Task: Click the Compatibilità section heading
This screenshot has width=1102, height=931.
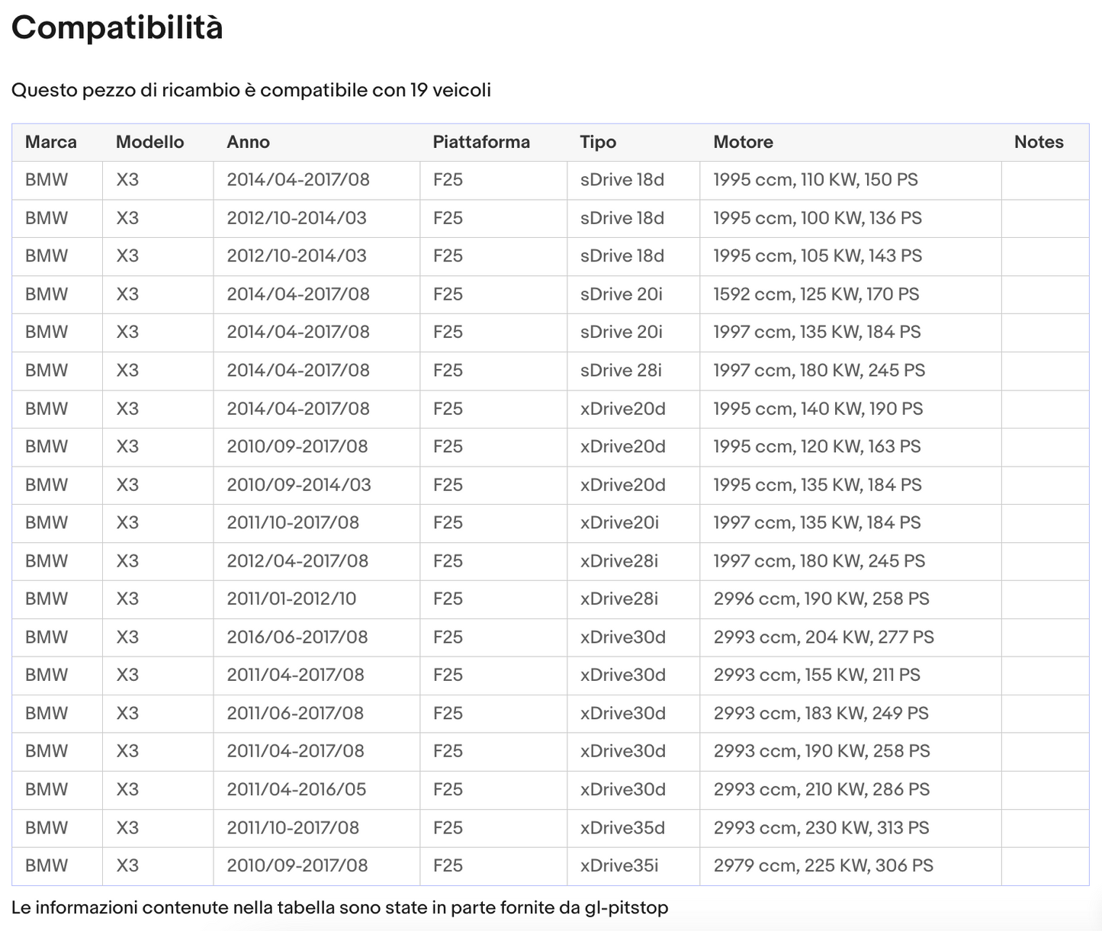Action: tap(117, 28)
